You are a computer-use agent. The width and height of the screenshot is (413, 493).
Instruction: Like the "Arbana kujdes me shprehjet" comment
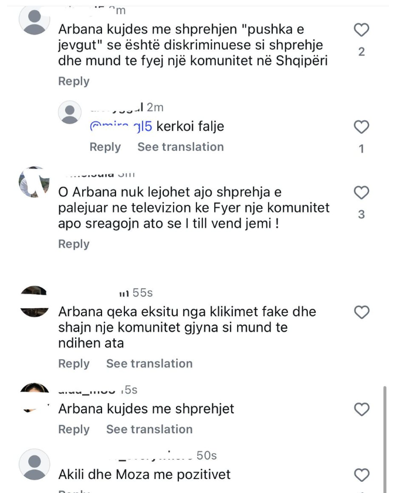[362, 409]
